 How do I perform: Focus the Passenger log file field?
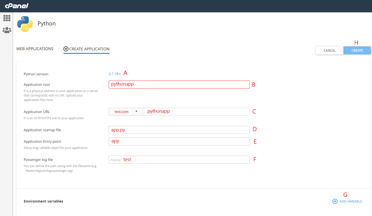(179, 160)
